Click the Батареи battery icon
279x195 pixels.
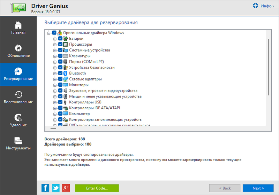point(65,39)
